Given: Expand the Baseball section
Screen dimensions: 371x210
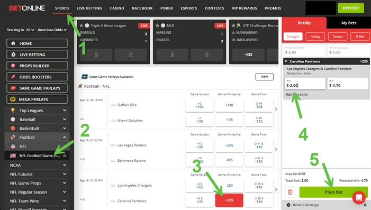Looking at the screenshot, I should pos(65,120).
